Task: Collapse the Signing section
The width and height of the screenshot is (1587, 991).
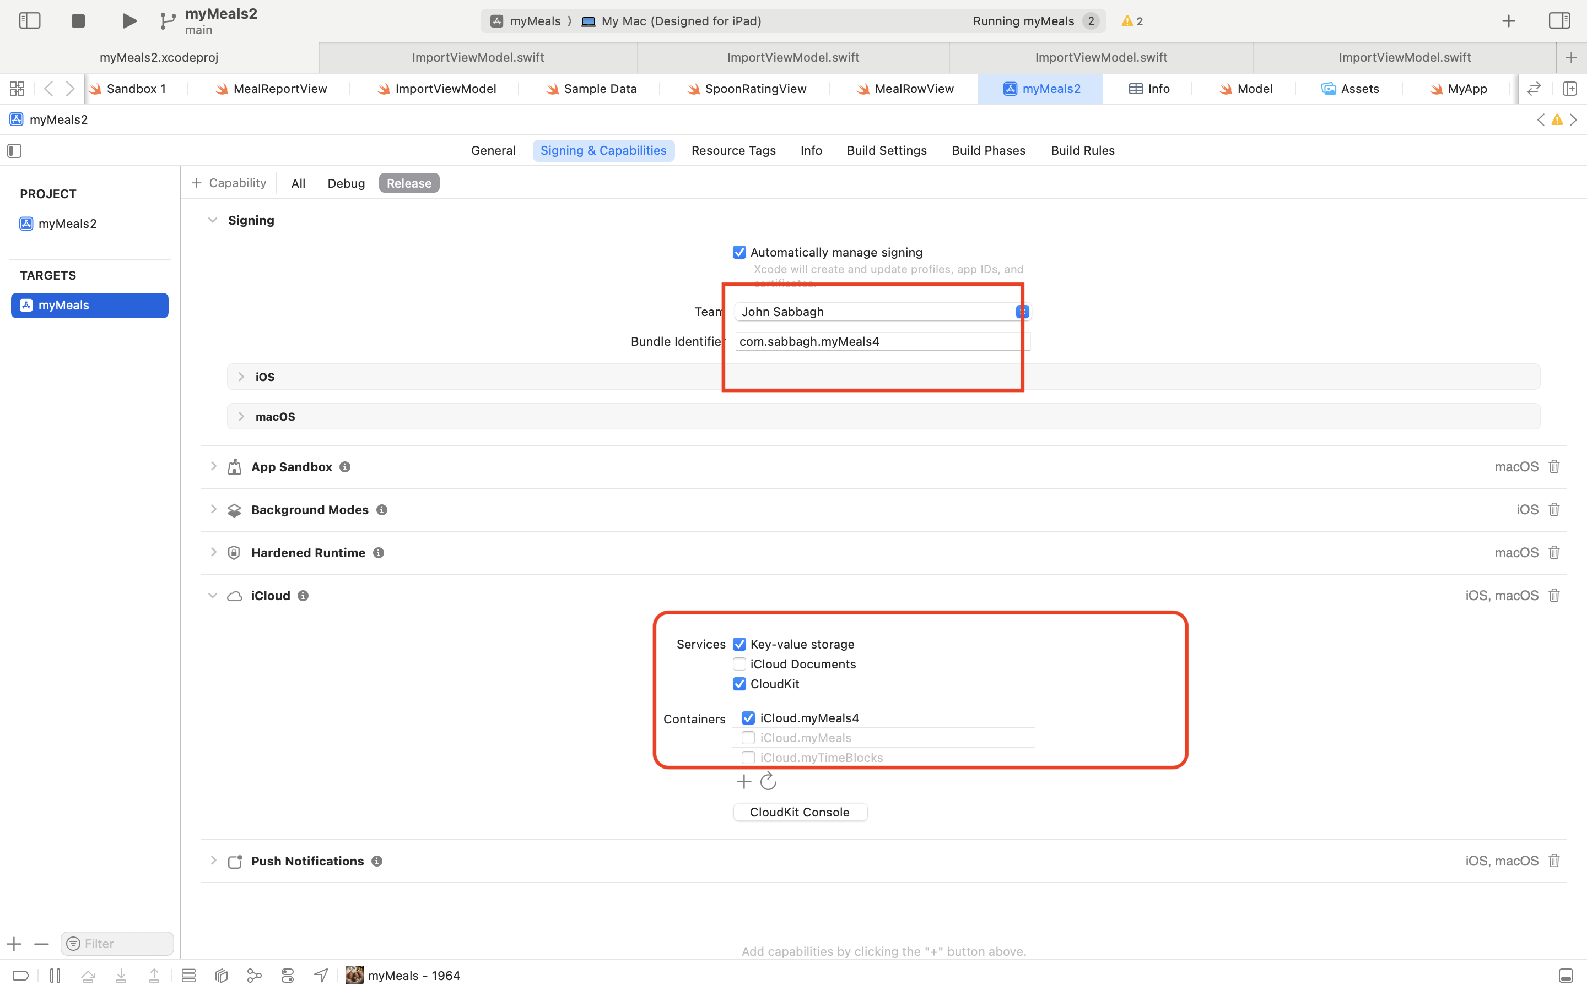Action: point(213,220)
